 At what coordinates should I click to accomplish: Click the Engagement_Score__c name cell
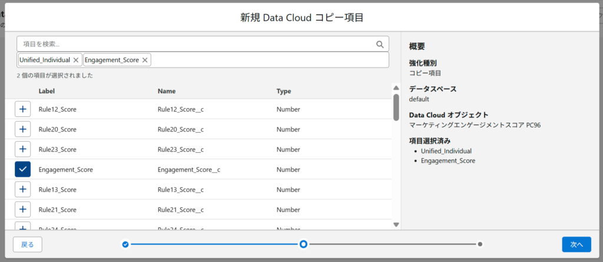point(189,169)
